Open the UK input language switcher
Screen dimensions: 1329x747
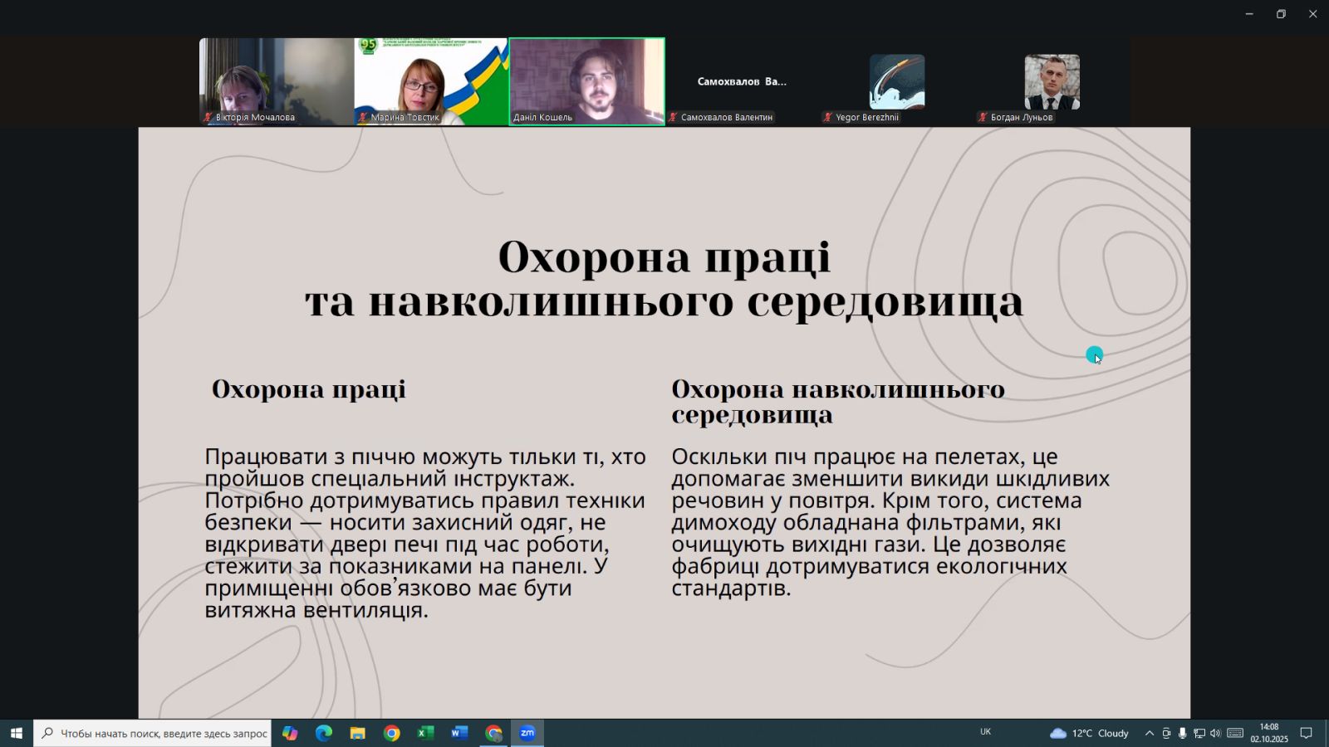click(985, 732)
